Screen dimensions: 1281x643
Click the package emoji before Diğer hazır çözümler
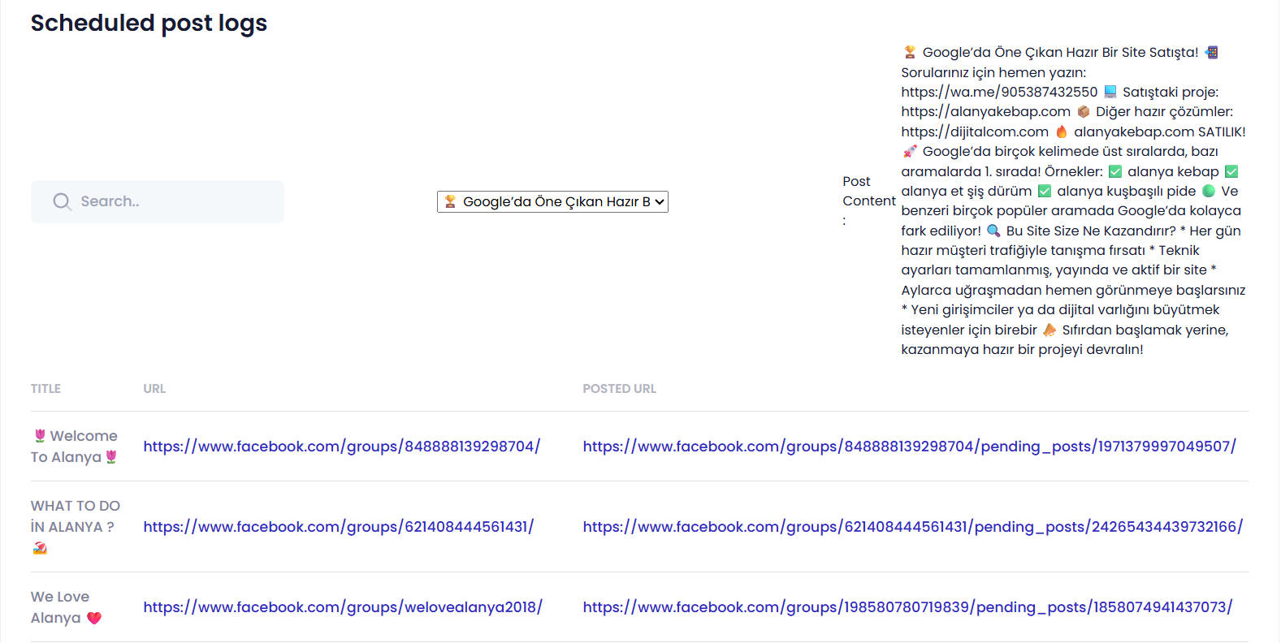1083,112
